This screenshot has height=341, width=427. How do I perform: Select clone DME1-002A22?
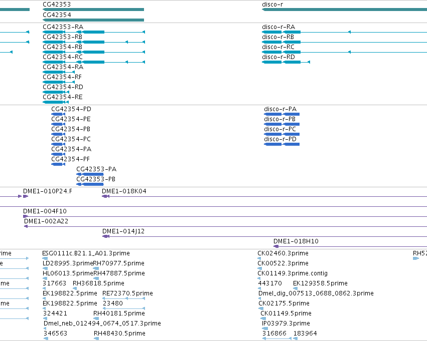46,221
